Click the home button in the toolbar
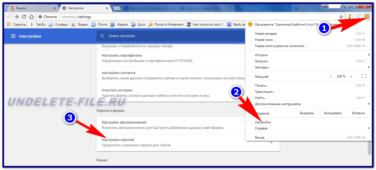The height and width of the screenshot is (170, 376). point(32,17)
